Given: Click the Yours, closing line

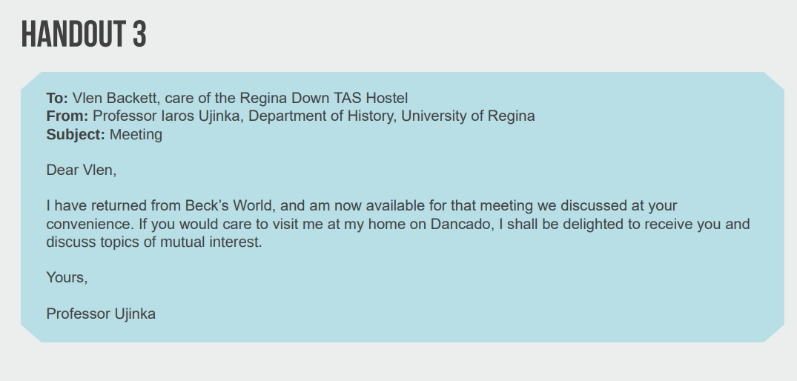Looking at the screenshot, I should coord(67,277).
